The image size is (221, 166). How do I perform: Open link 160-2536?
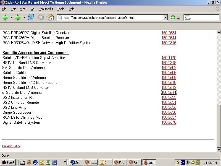point(169,113)
